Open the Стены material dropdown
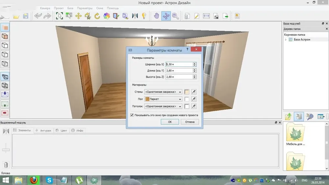This screenshot has height=185, width=329. click(x=163, y=92)
